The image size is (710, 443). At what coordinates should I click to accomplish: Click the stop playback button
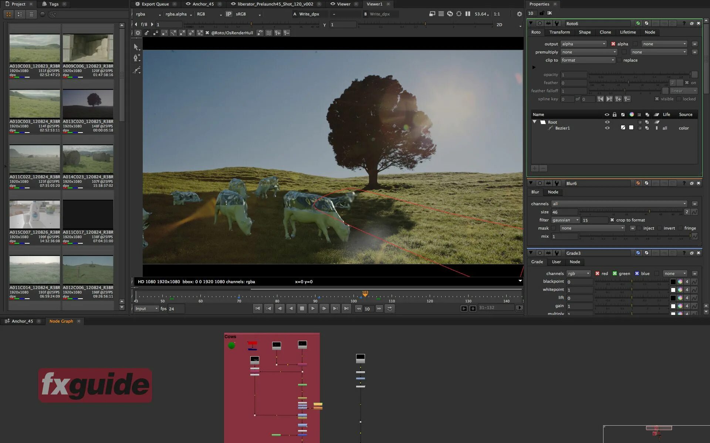pos(302,309)
